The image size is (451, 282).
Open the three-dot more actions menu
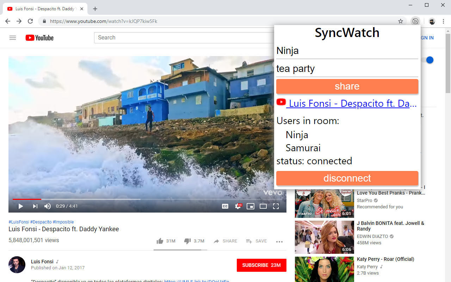pos(279,241)
